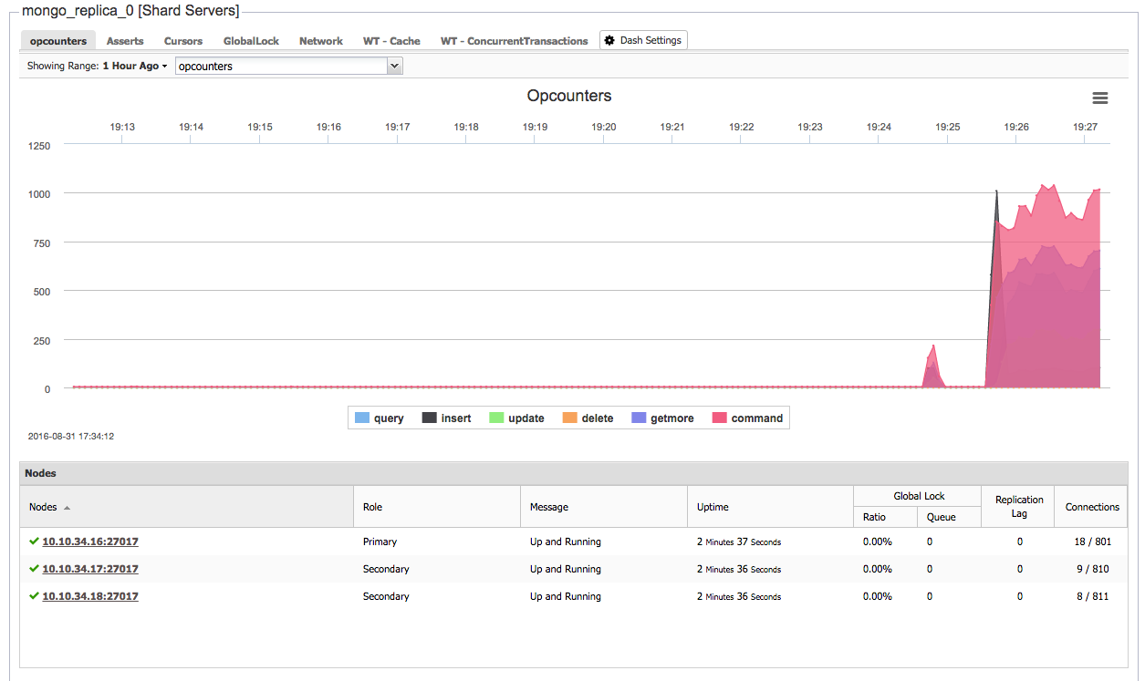
Task: Click the Nodes panel header
Action: pyautogui.click(x=574, y=473)
